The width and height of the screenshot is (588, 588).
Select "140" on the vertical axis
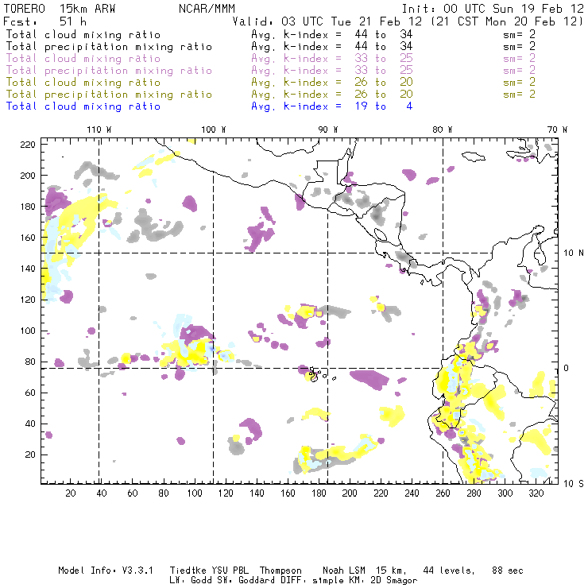[x=28, y=269]
